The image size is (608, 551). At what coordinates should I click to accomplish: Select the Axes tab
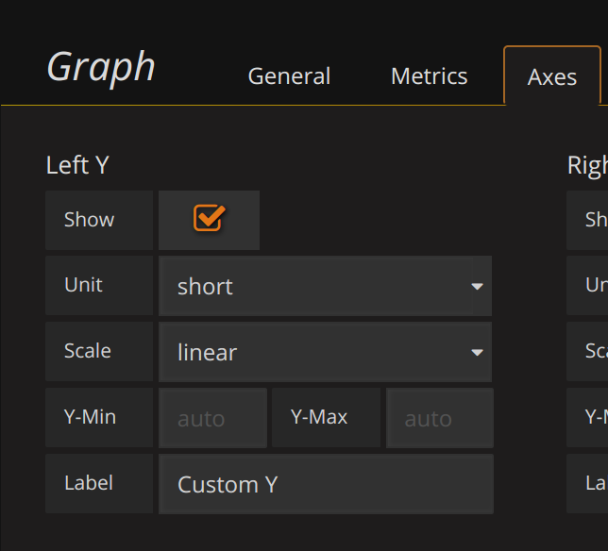[552, 76]
